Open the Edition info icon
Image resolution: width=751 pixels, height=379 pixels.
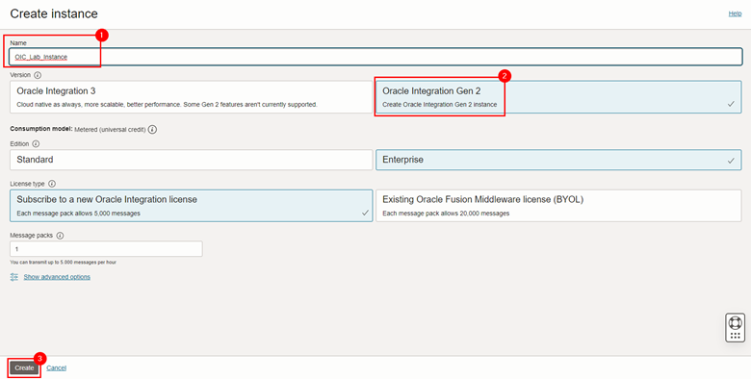(36, 144)
